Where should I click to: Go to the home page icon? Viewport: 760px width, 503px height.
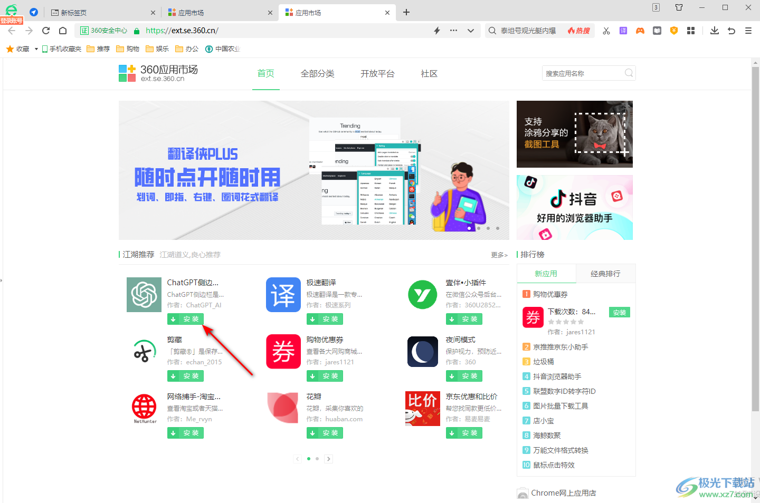click(x=63, y=31)
